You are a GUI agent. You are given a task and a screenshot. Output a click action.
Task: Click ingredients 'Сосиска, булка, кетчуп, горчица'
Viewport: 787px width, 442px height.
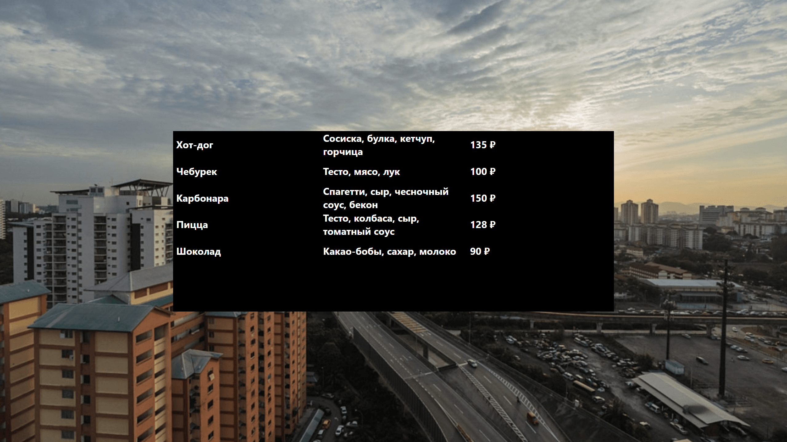coord(379,145)
